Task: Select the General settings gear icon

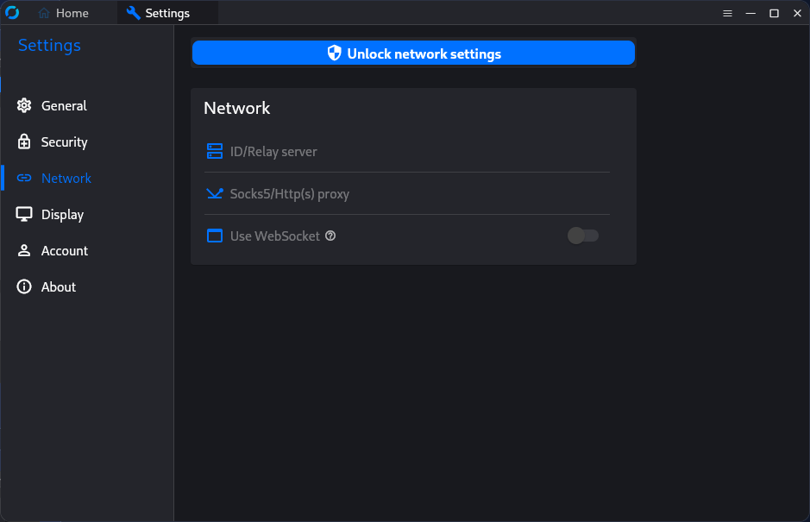Action: (x=23, y=105)
